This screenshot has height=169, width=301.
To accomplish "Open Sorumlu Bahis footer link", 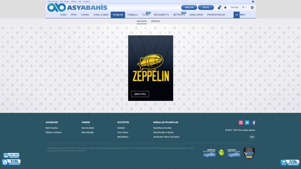I will coord(88,128).
